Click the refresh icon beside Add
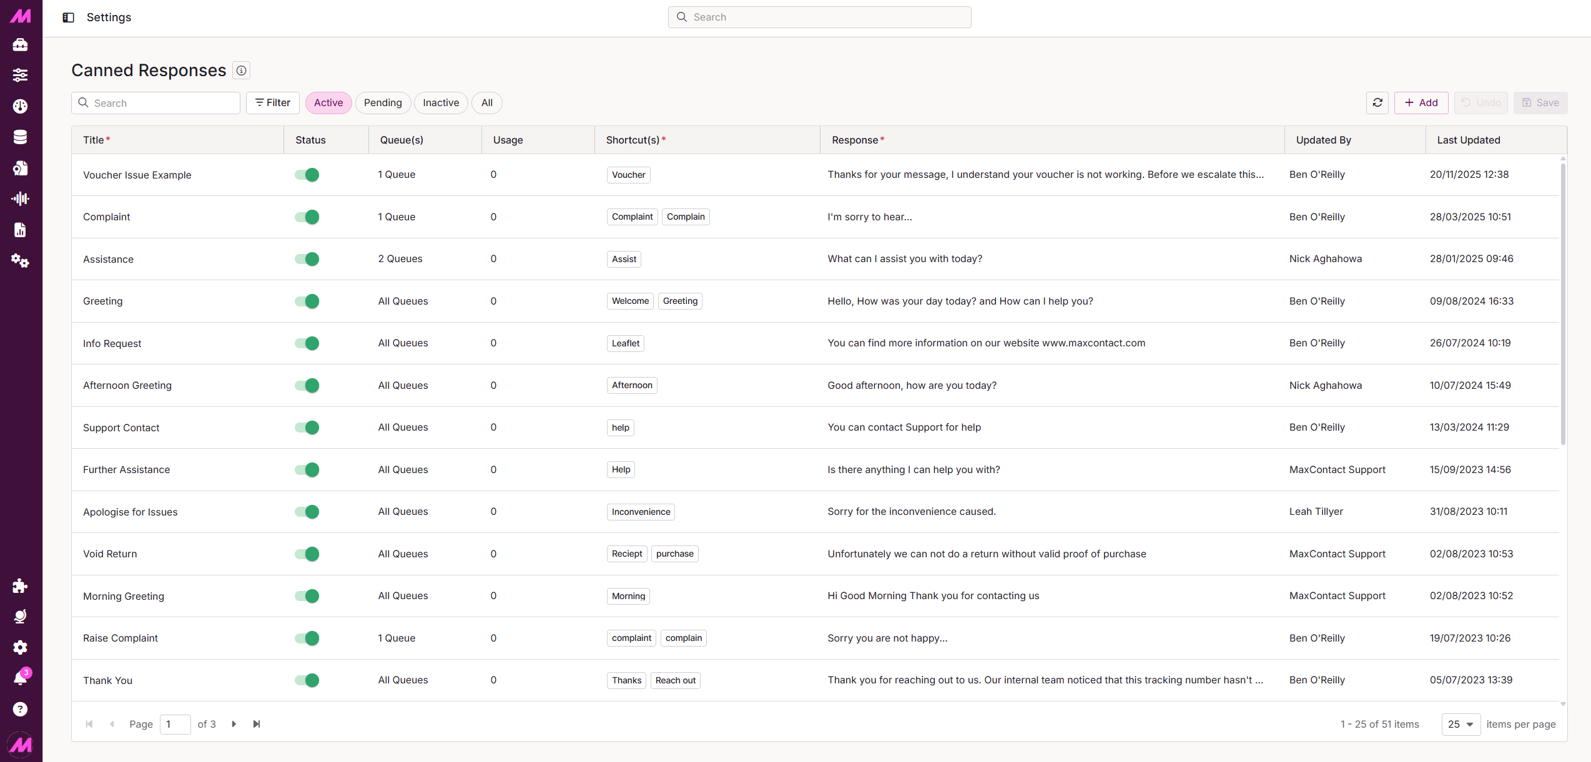 (1377, 103)
